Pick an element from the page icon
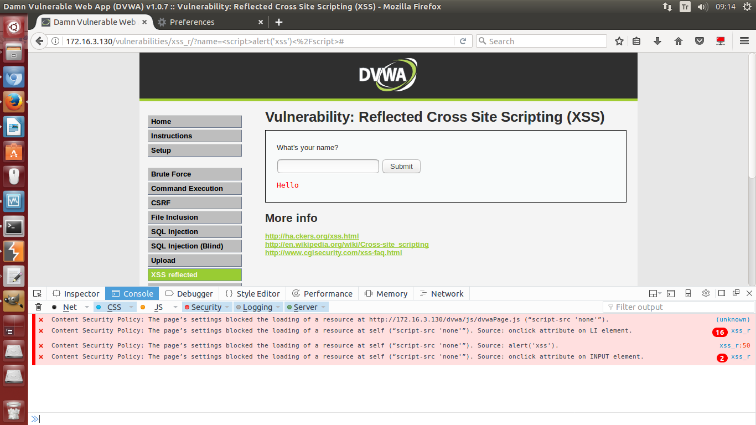Image resolution: width=756 pixels, height=425 pixels. [37, 293]
